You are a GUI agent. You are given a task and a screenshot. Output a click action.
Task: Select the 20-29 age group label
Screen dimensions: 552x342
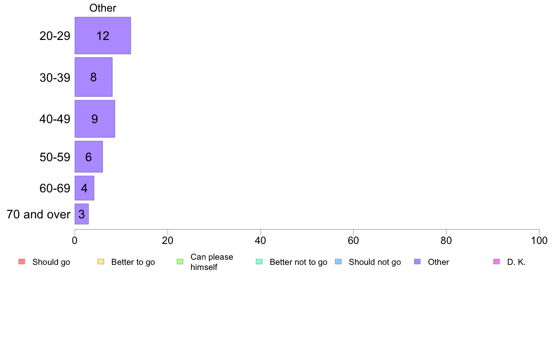(55, 36)
